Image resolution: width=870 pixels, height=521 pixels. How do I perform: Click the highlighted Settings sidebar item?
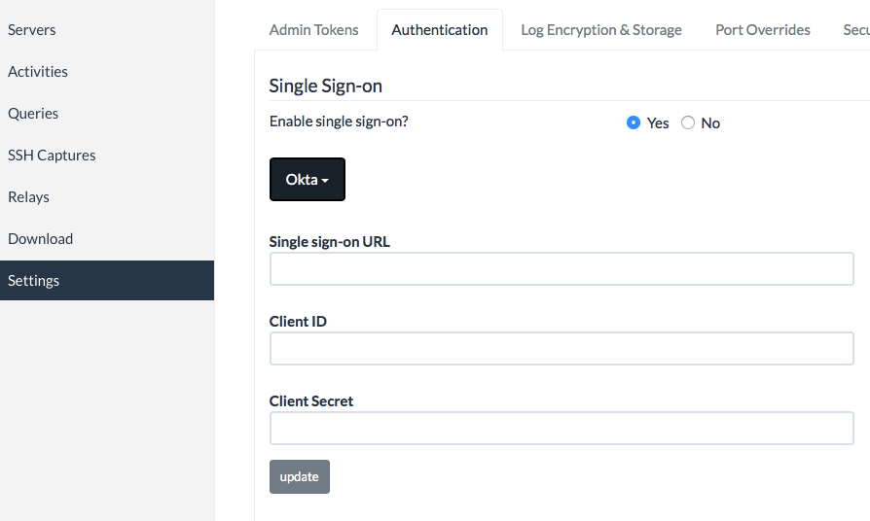(34, 281)
